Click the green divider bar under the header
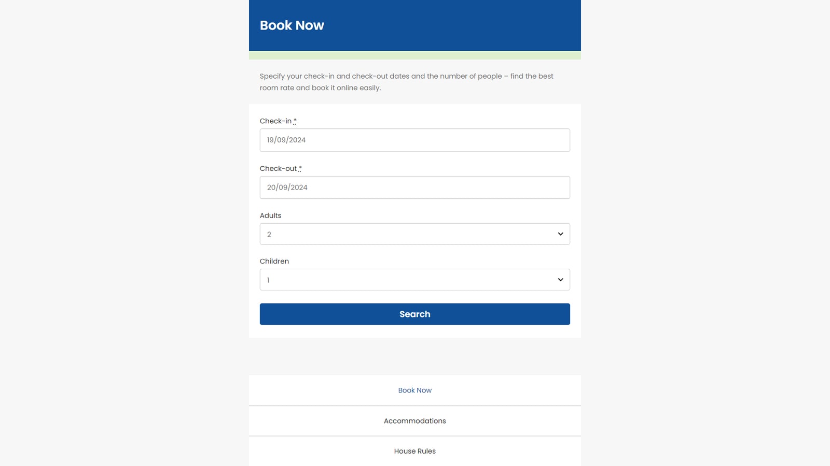This screenshot has height=466, width=830. click(414, 55)
